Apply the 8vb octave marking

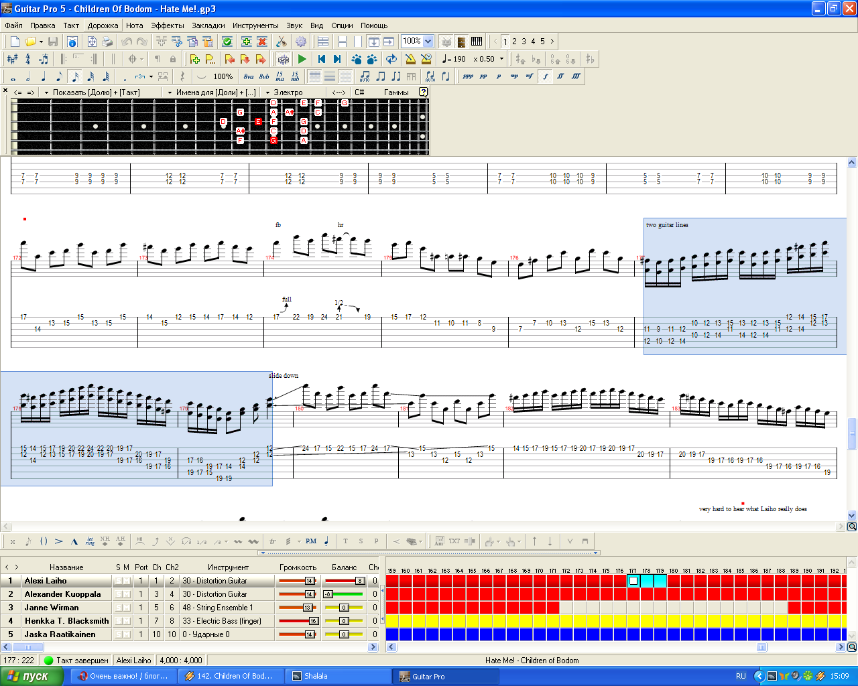point(264,76)
